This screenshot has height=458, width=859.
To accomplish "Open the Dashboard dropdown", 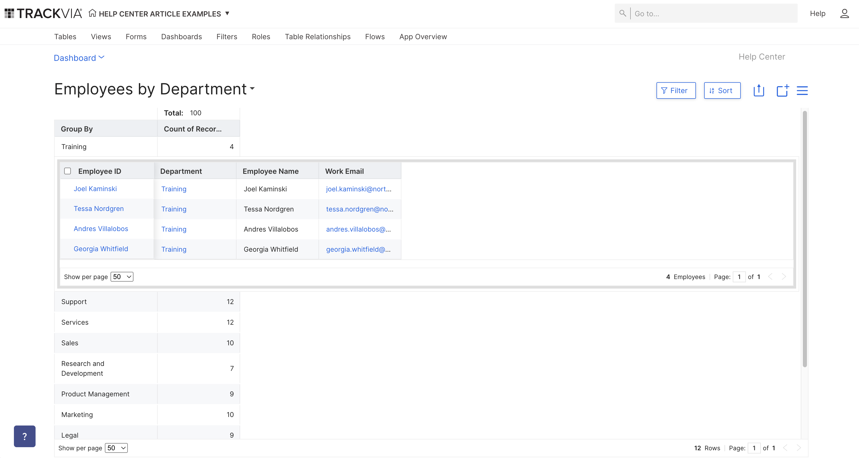I will point(79,58).
